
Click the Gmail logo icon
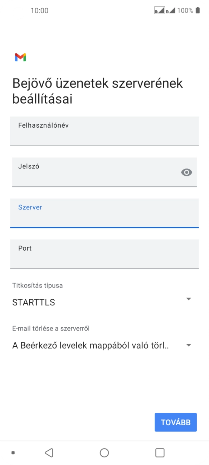[20, 57]
